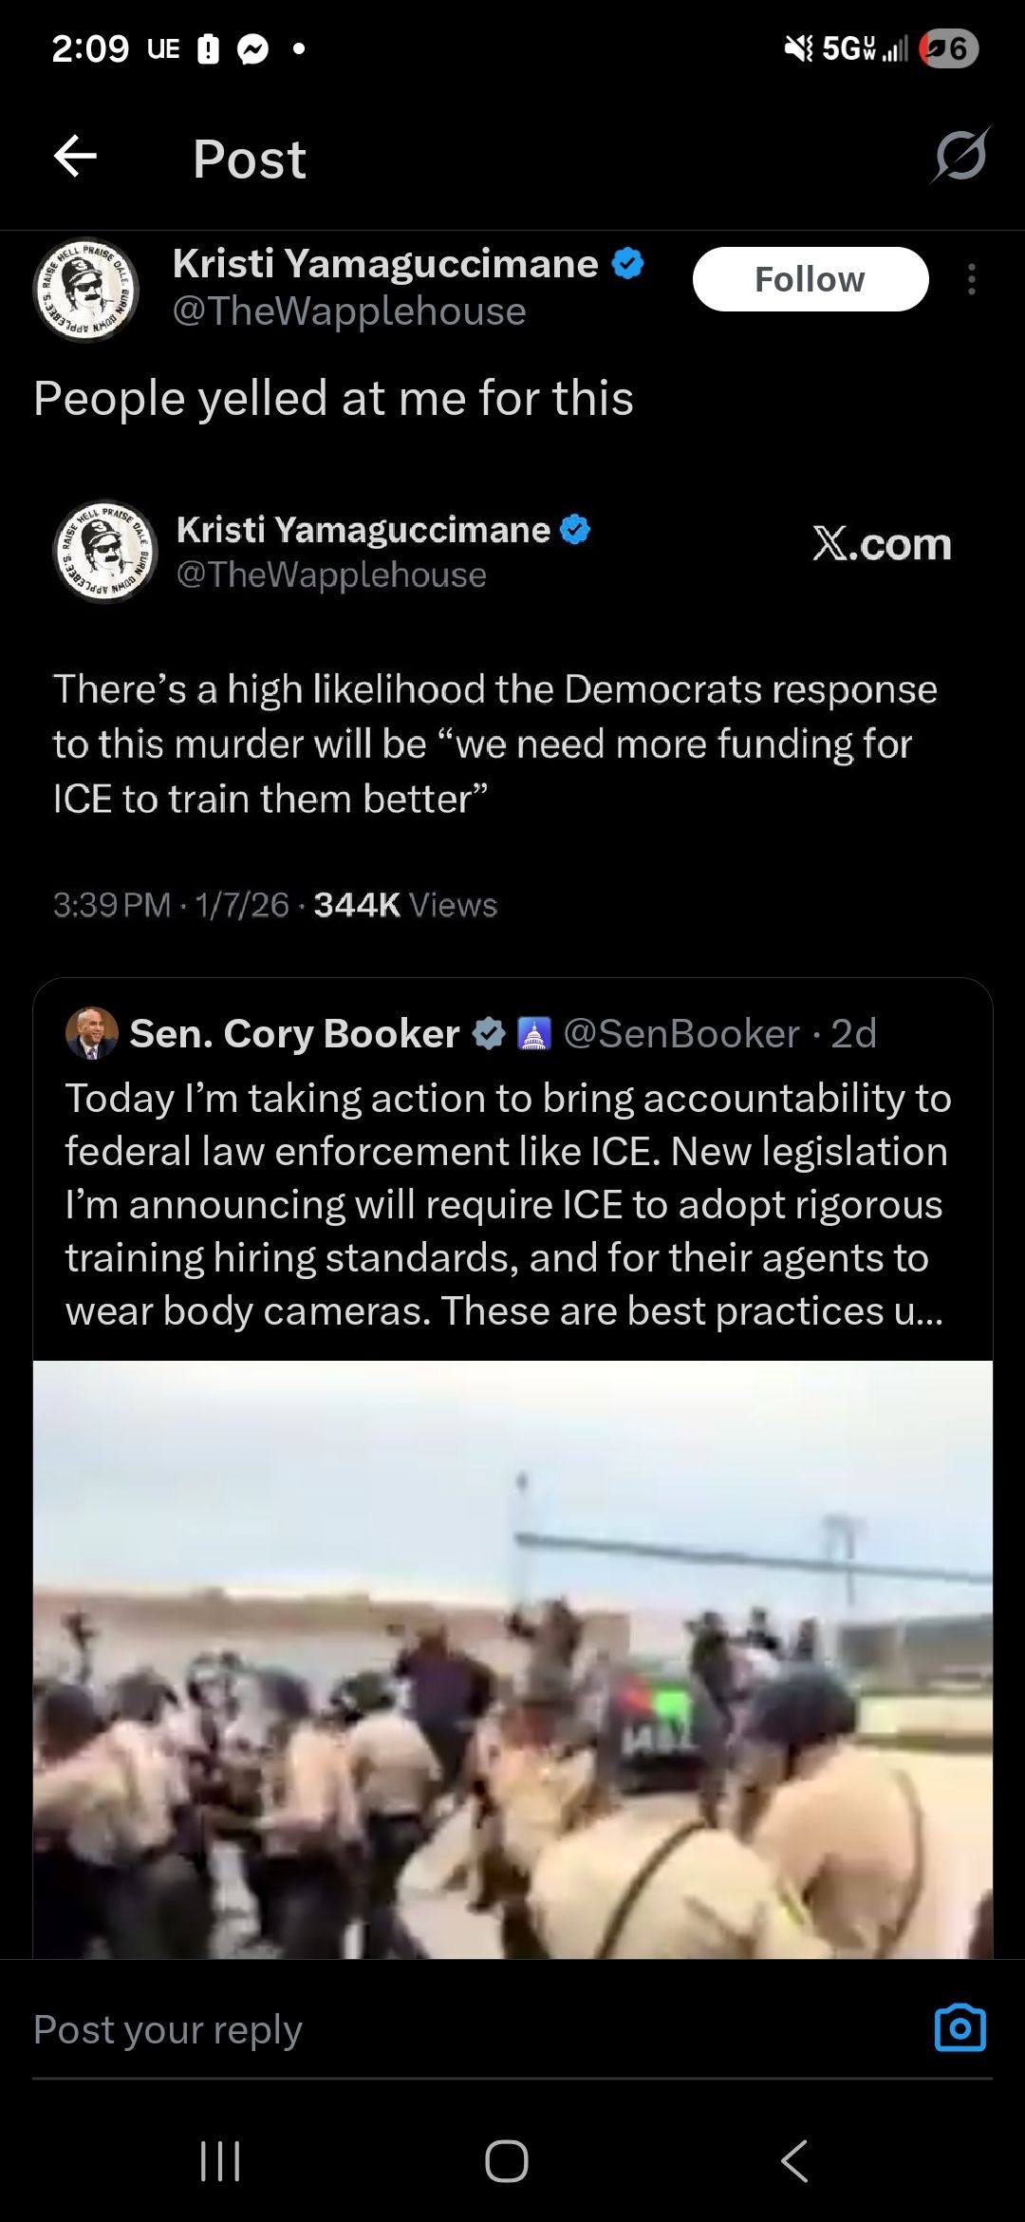The image size is (1025, 2222).
Task: Tap the camera icon in reply bar
Action: (960, 2028)
